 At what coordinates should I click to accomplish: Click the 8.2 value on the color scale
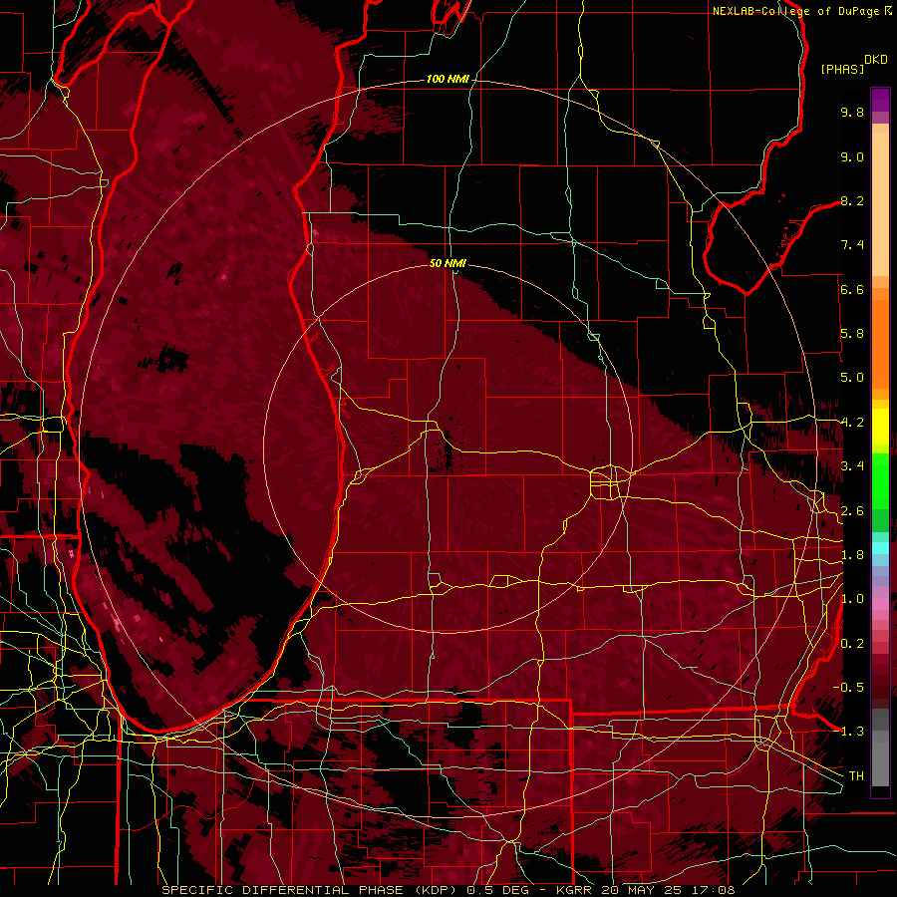click(x=852, y=200)
